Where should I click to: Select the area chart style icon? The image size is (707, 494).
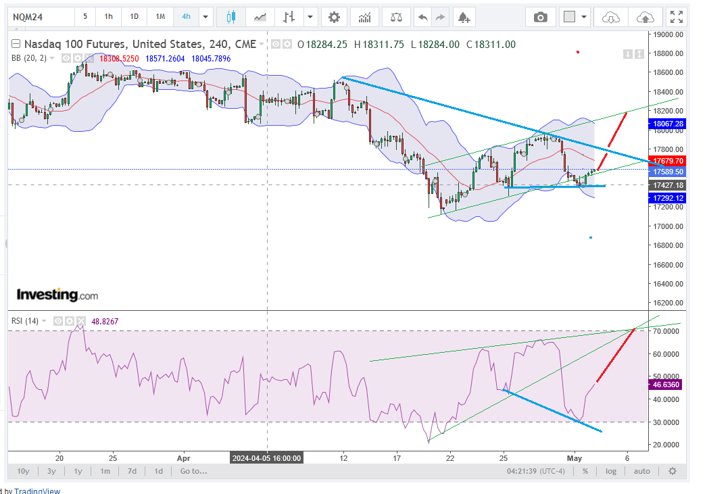260,16
